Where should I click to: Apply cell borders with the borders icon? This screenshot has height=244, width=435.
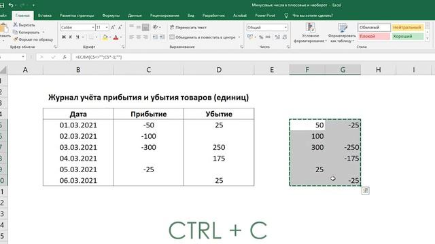tap(90, 37)
